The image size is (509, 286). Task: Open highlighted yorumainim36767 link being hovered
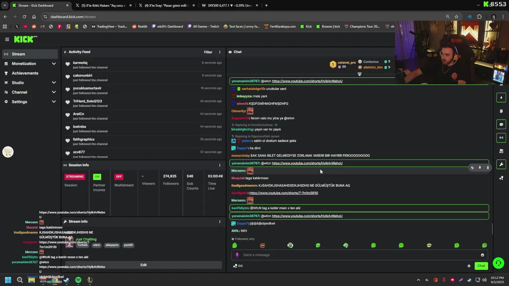point(307,163)
